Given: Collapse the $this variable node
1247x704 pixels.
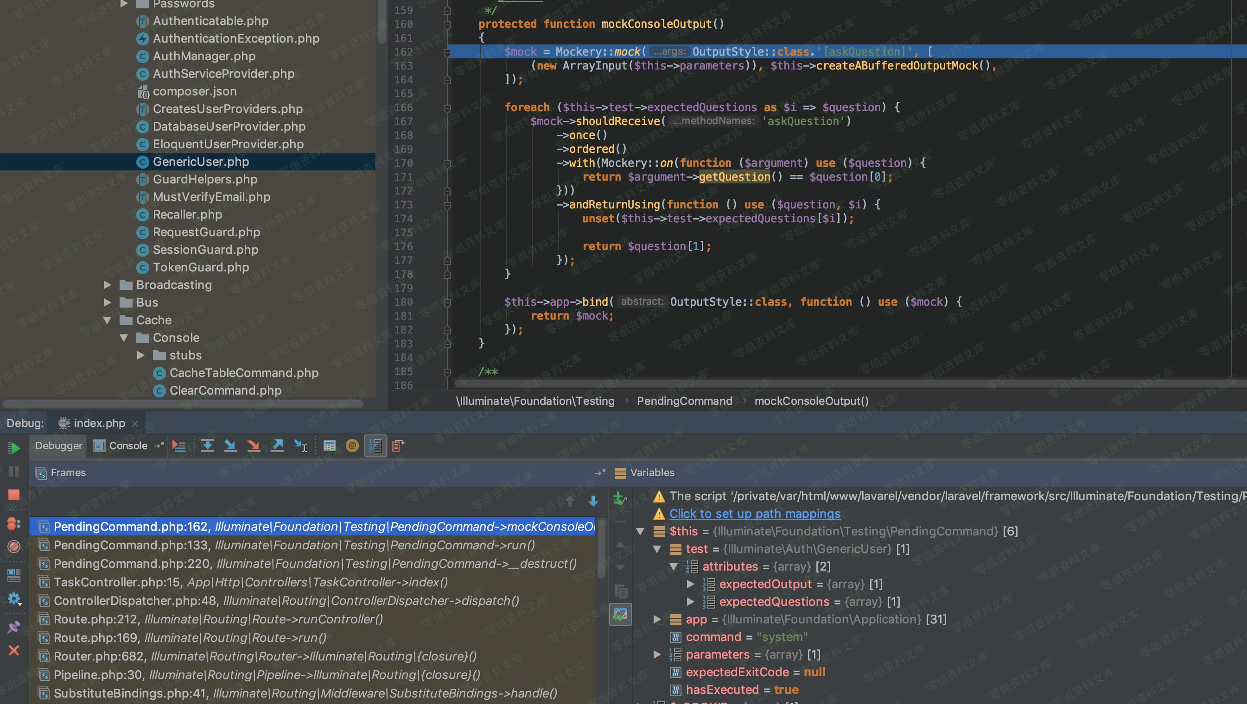Looking at the screenshot, I should [640, 531].
